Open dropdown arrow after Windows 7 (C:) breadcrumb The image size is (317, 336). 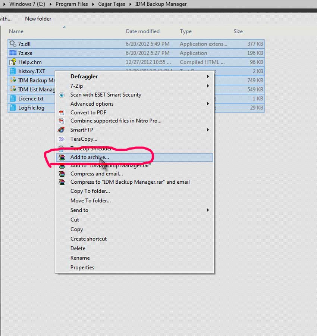coord(50,4)
